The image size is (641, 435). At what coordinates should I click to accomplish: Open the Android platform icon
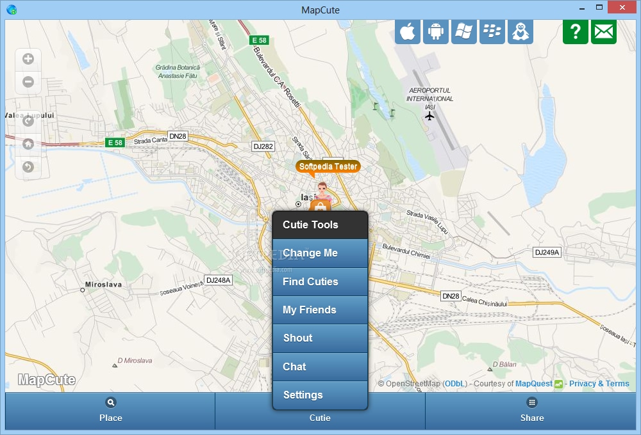point(435,31)
